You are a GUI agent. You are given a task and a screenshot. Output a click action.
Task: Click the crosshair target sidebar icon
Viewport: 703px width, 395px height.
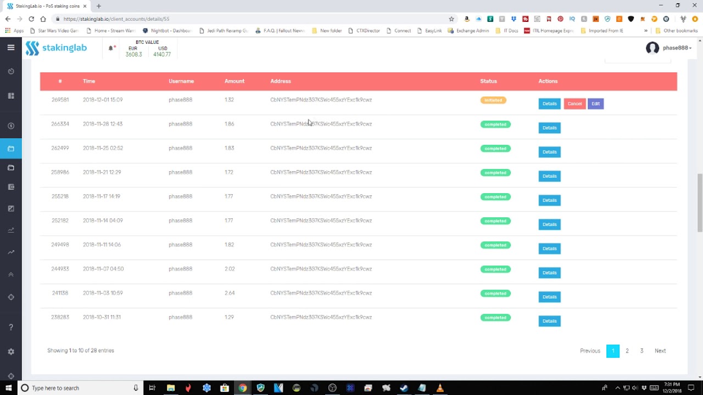11,297
